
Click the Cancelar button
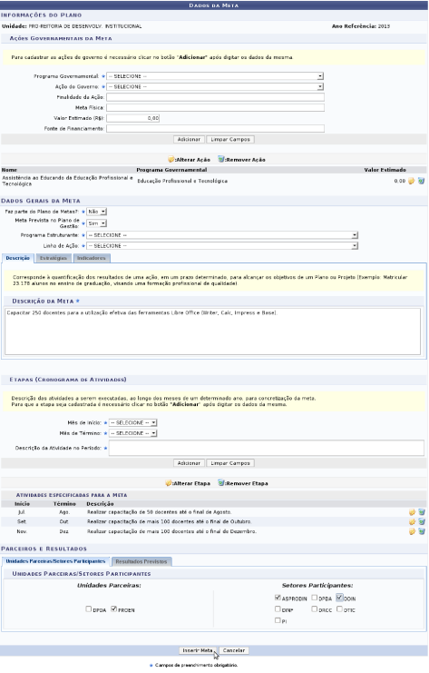click(x=234, y=650)
